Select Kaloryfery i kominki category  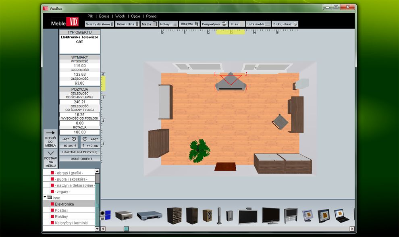[71, 223]
